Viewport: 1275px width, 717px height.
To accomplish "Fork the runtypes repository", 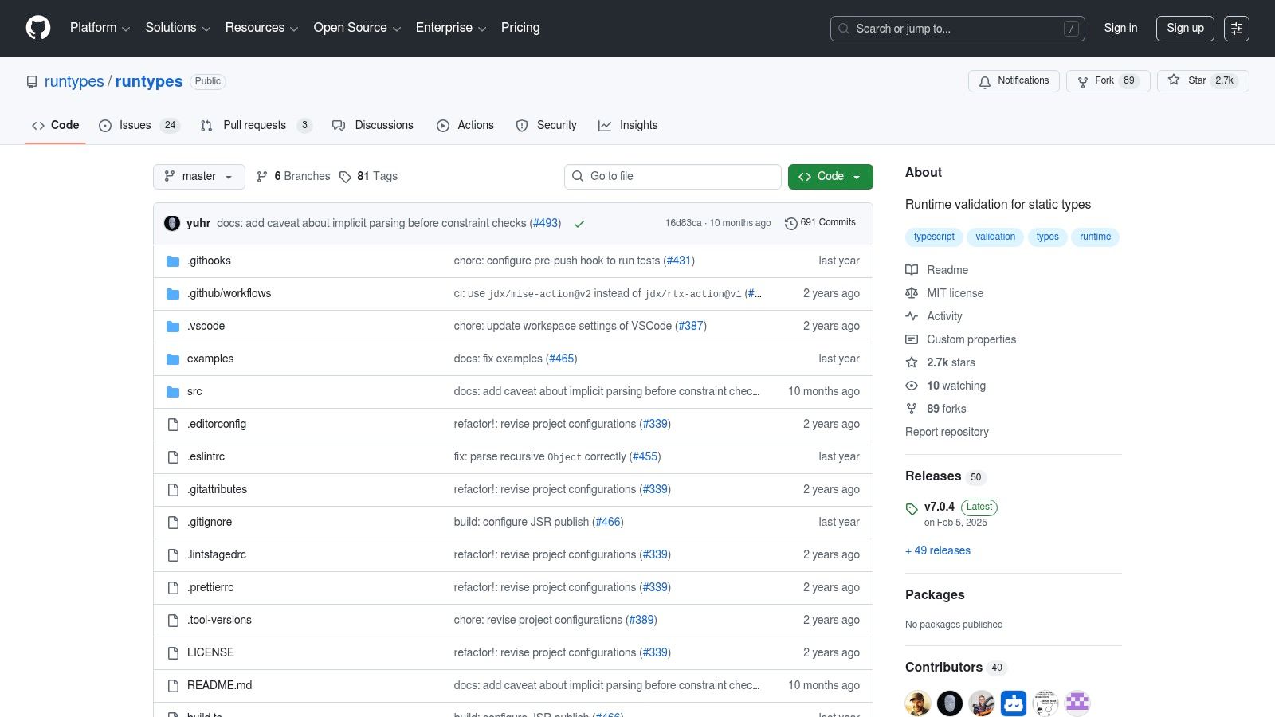I will pos(1108,81).
